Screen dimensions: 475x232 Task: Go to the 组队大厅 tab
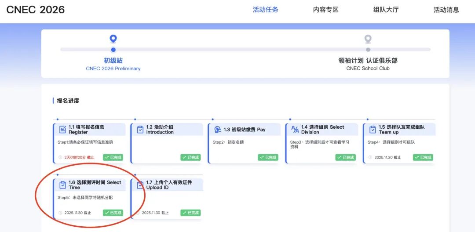tap(386, 10)
